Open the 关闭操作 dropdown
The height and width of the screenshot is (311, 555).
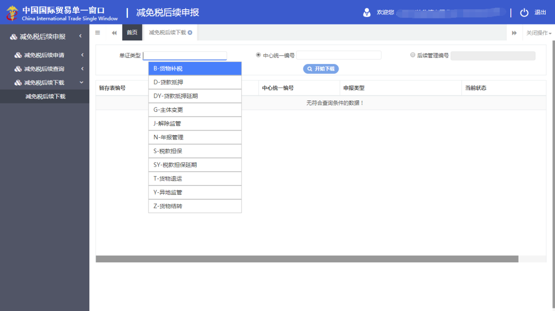(540, 32)
